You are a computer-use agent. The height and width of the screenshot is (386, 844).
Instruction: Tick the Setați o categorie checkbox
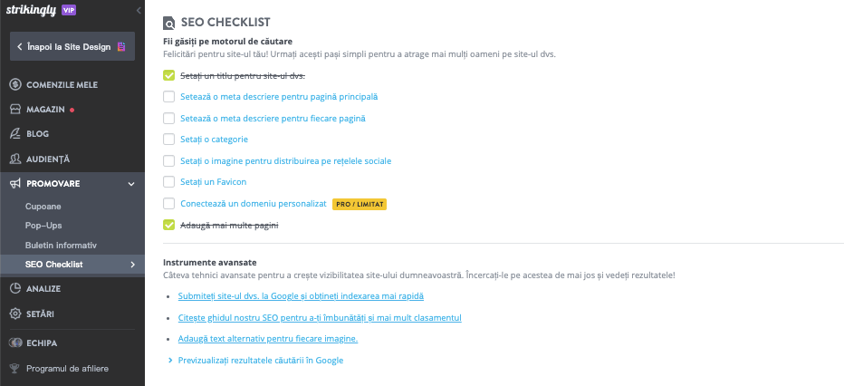click(168, 140)
